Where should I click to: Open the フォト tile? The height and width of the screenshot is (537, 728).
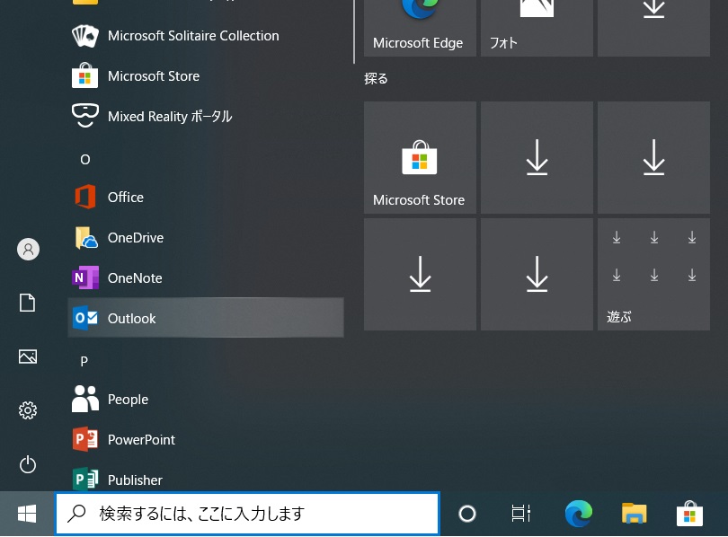point(537,27)
